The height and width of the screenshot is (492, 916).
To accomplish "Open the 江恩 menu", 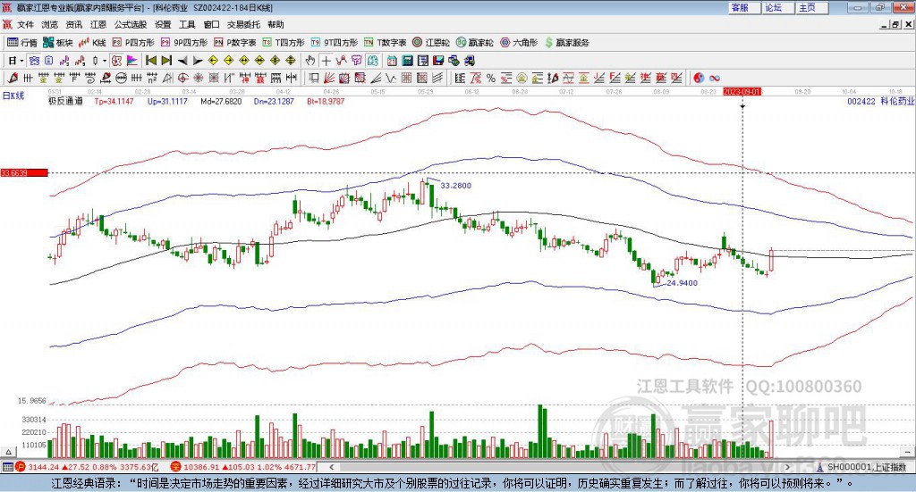I will point(98,24).
